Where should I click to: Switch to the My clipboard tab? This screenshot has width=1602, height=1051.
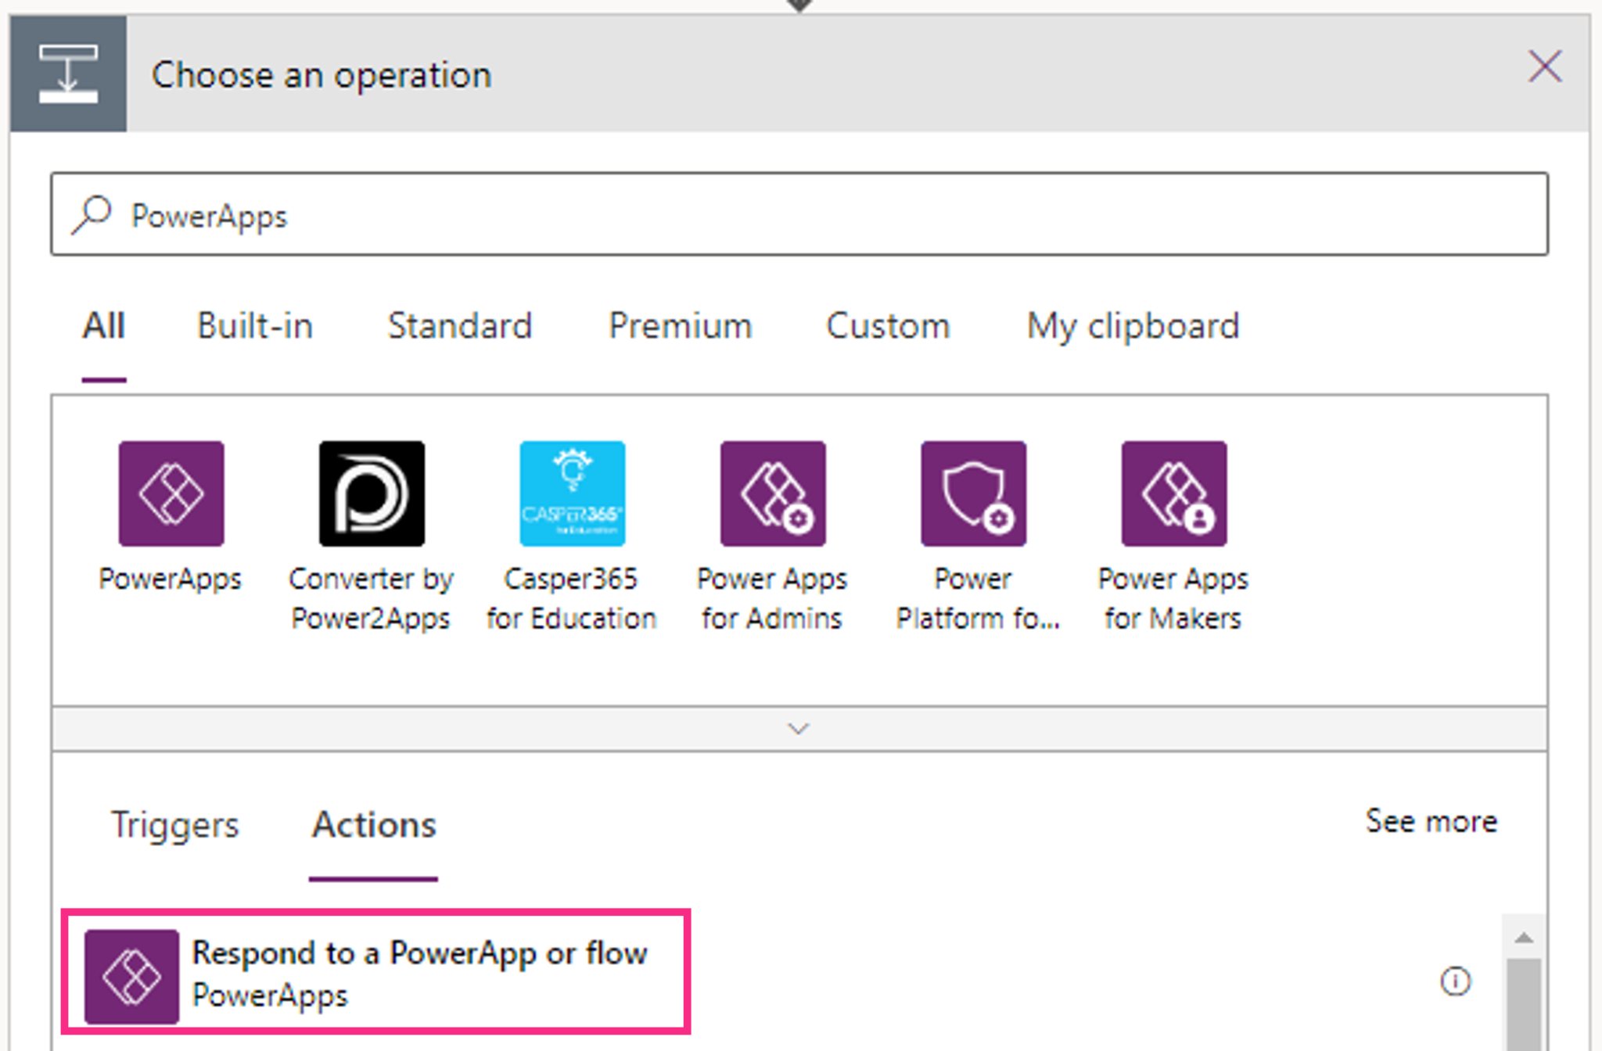point(1133,326)
